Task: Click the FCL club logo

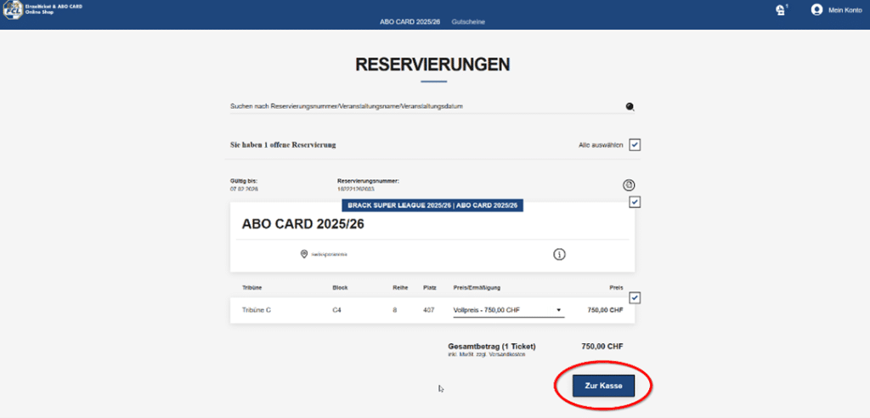Action: [12, 10]
